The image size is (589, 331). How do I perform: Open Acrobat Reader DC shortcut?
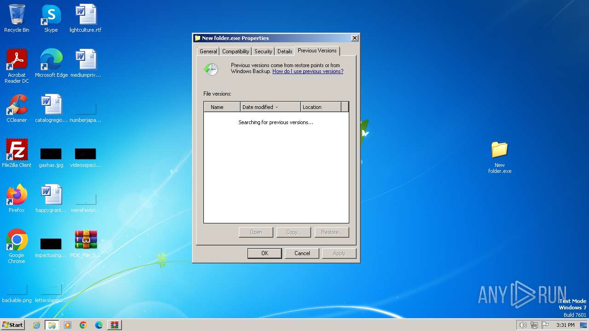17,66
